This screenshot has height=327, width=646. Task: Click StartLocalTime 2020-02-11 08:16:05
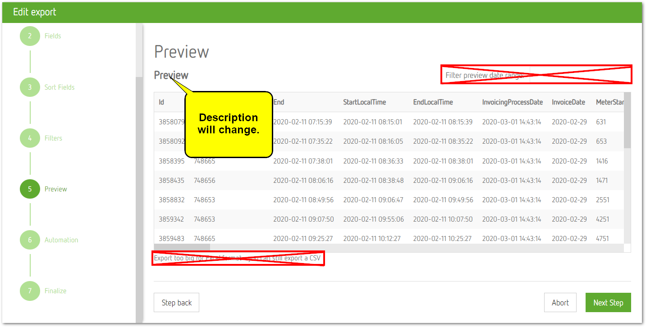(373, 141)
